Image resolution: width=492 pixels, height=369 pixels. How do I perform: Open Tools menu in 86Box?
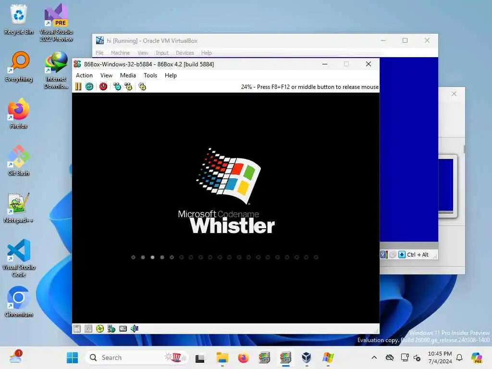[150, 75]
